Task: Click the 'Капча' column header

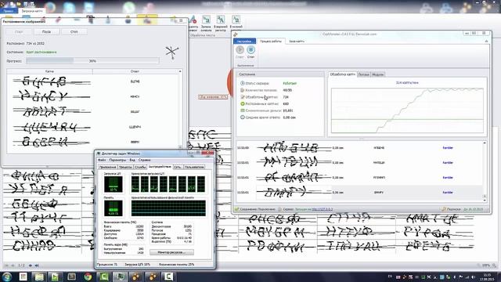Action: pyautogui.click(x=49, y=71)
